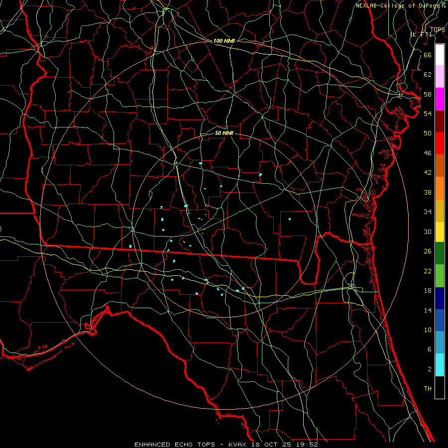The height and width of the screenshot is (448, 448).
Task: Click the legend value 18
Action: pos(428,291)
